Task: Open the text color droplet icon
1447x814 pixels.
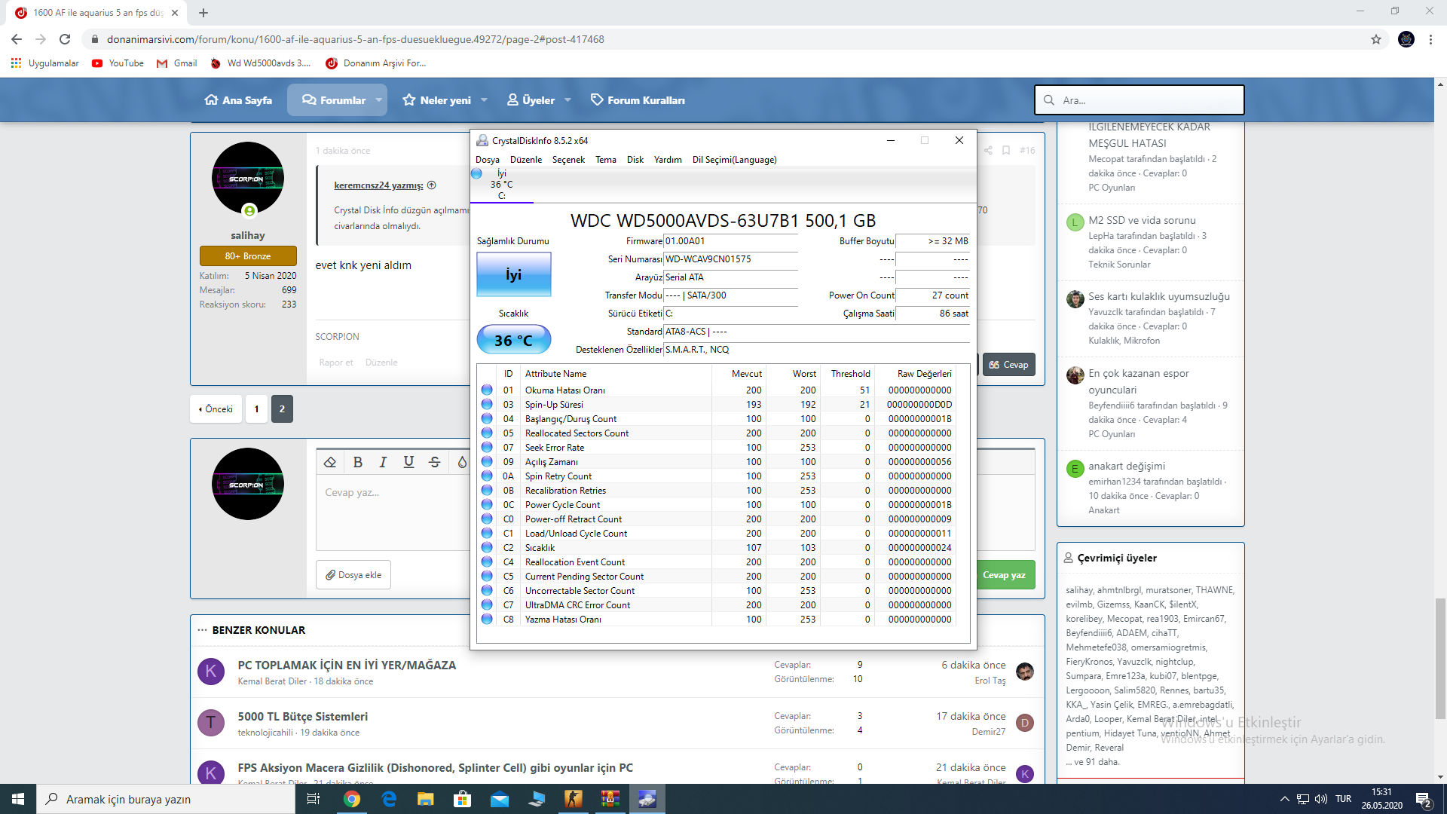Action: coord(462,462)
